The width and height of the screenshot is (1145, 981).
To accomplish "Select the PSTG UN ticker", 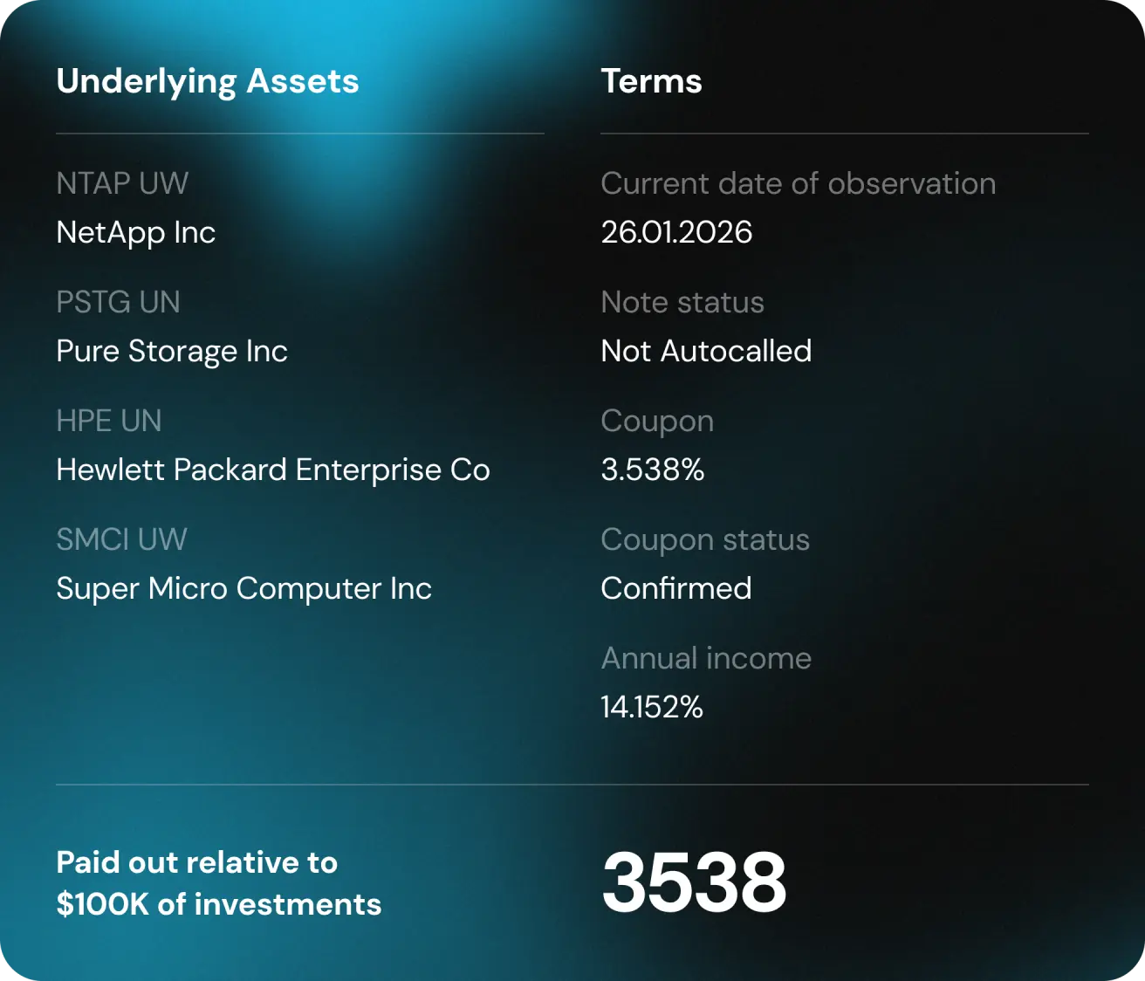I will pyautogui.click(x=118, y=302).
